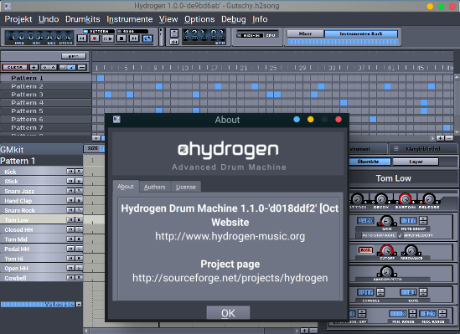Toggle the BPM timeline button

click(74, 56)
